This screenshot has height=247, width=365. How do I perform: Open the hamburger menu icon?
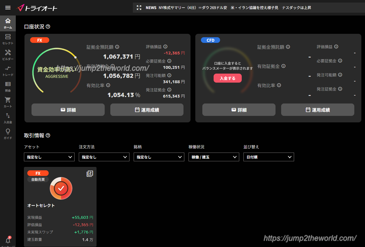pos(8,8)
